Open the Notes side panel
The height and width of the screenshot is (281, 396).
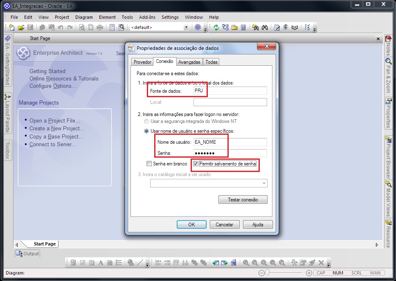[x=388, y=46]
